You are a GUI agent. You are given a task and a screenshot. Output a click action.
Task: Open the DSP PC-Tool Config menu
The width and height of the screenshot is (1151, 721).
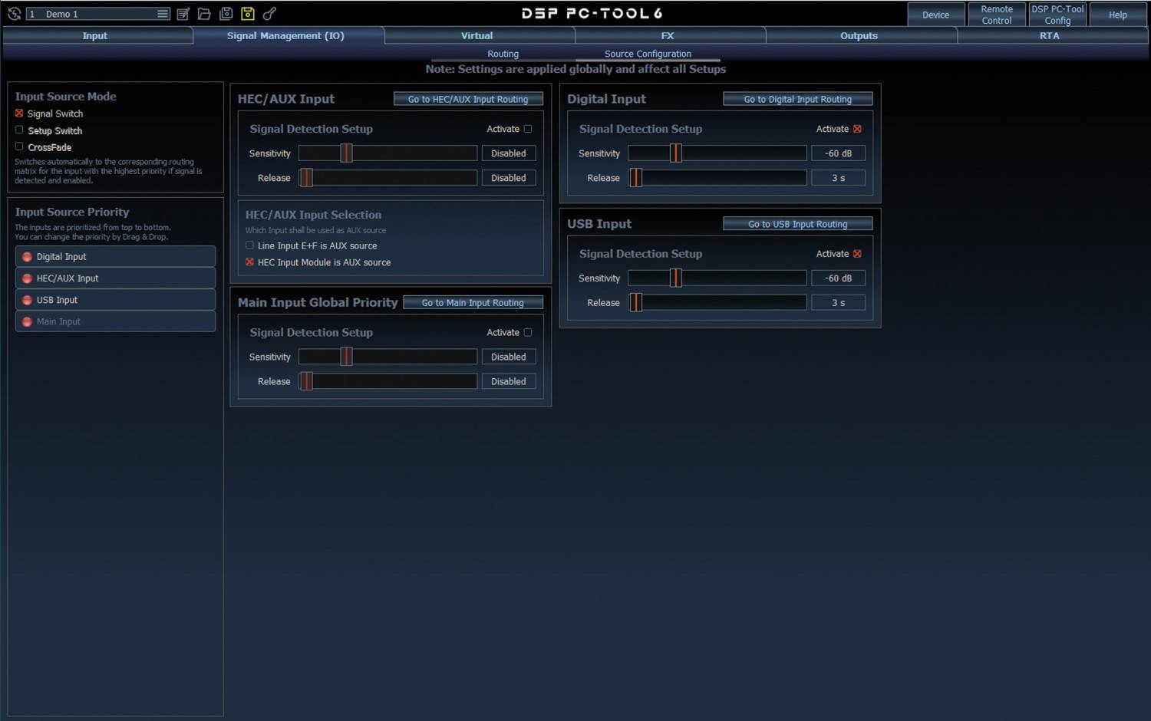click(x=1057, y=15)
